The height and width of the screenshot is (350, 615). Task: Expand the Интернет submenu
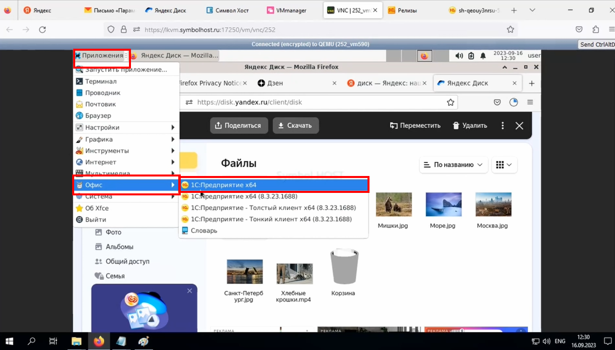126,162
